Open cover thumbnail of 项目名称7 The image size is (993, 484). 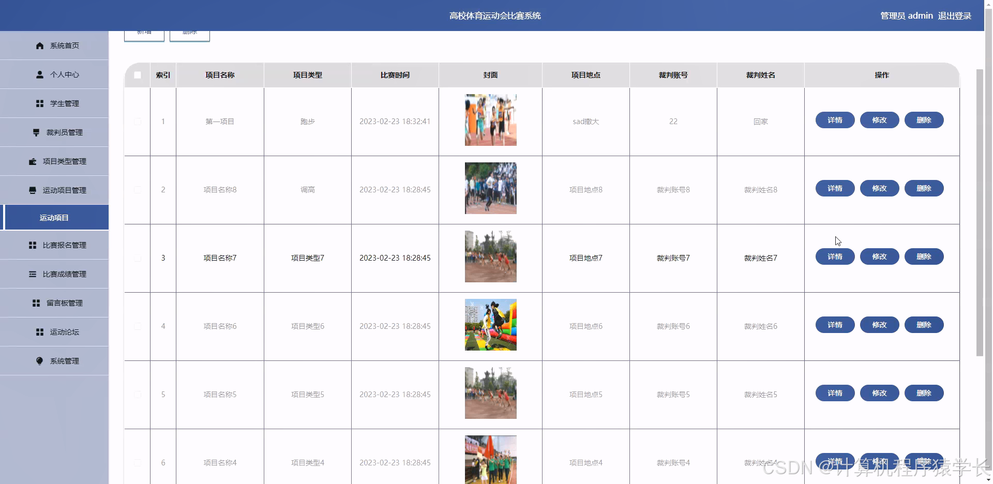click(x=490, y=256)
